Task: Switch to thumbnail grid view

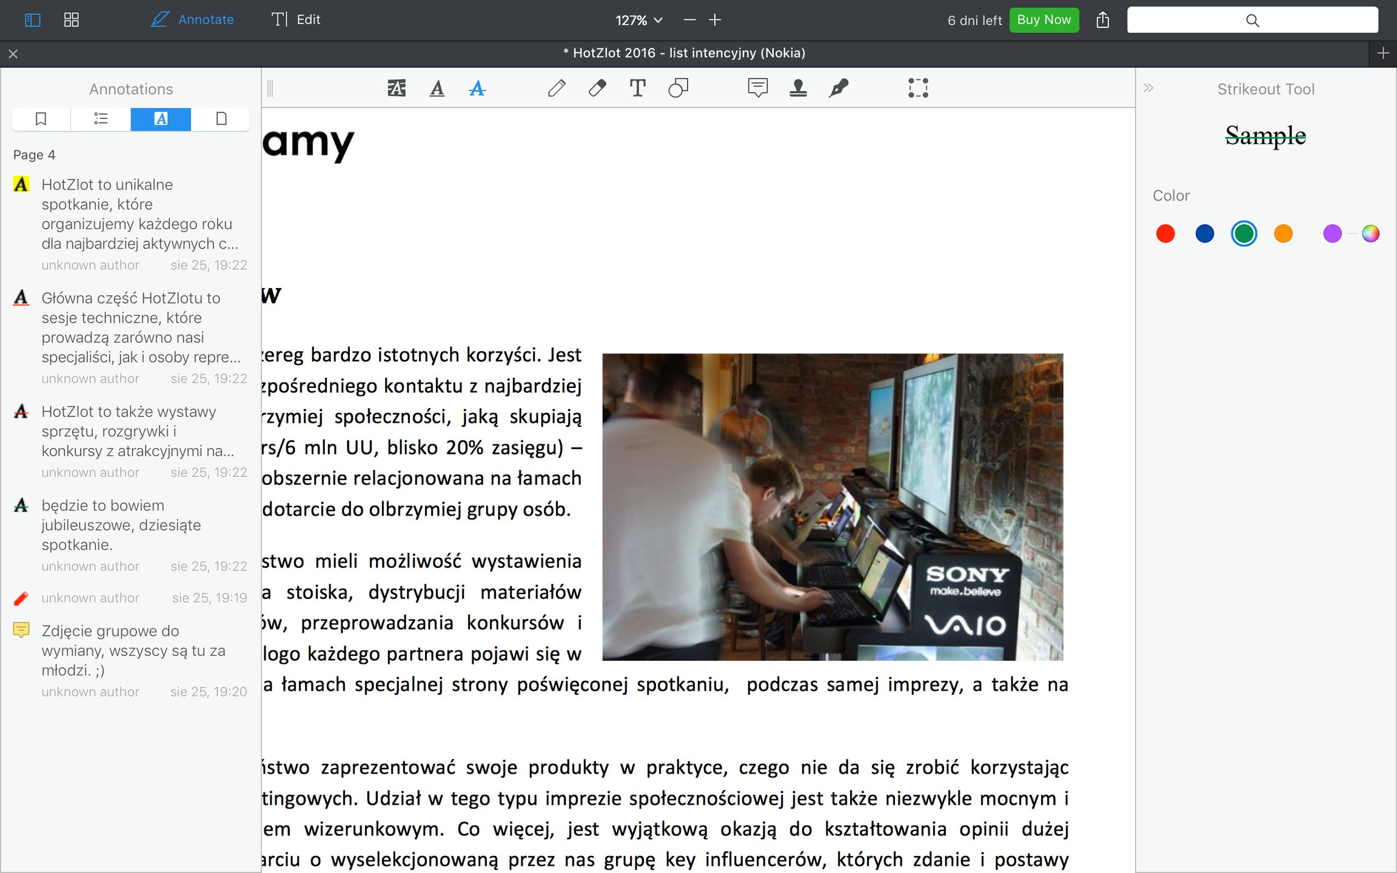Action: coord(72,20)
